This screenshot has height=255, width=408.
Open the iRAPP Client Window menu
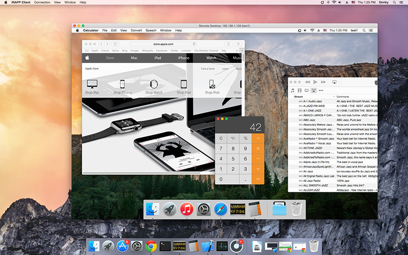coord(70,3)
